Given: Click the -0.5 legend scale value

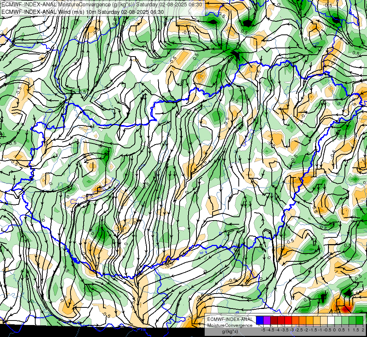Looking at the screenshot, I should tap(327, 330).
